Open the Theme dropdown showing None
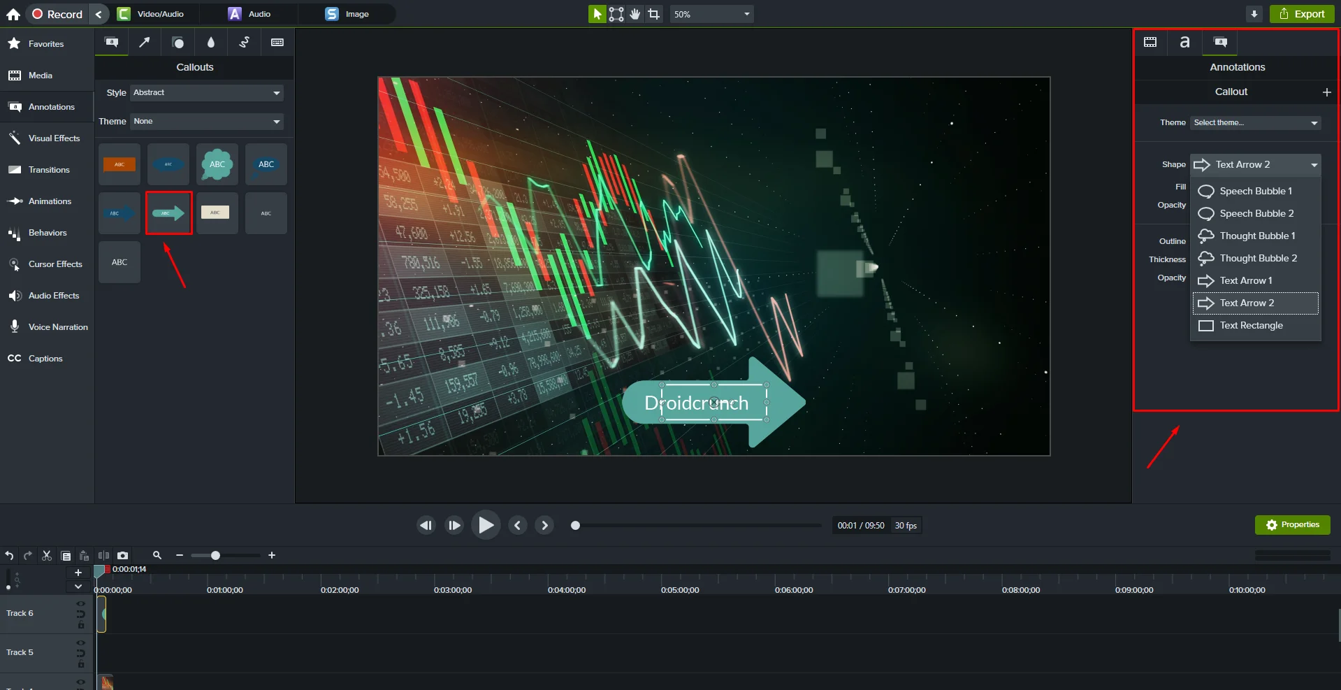Viewport: 1341px width, 690px height. pos(207,121)
